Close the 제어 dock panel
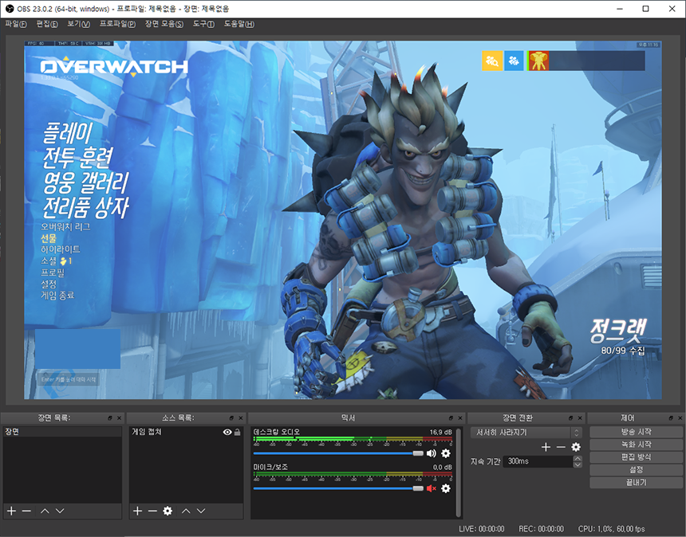The width and height of the screenshot is (686, 537). pyautogui.click(x=680, y=418)
